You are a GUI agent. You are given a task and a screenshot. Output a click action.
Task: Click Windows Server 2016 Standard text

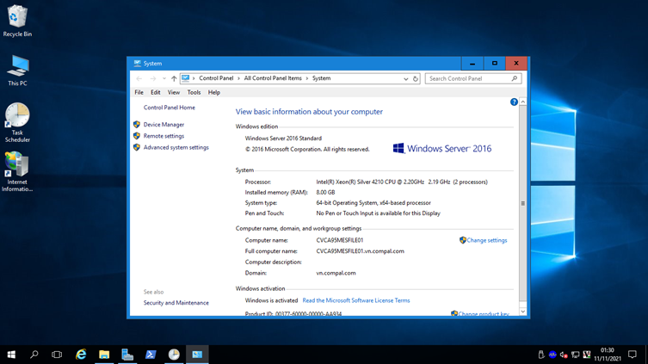283,139
